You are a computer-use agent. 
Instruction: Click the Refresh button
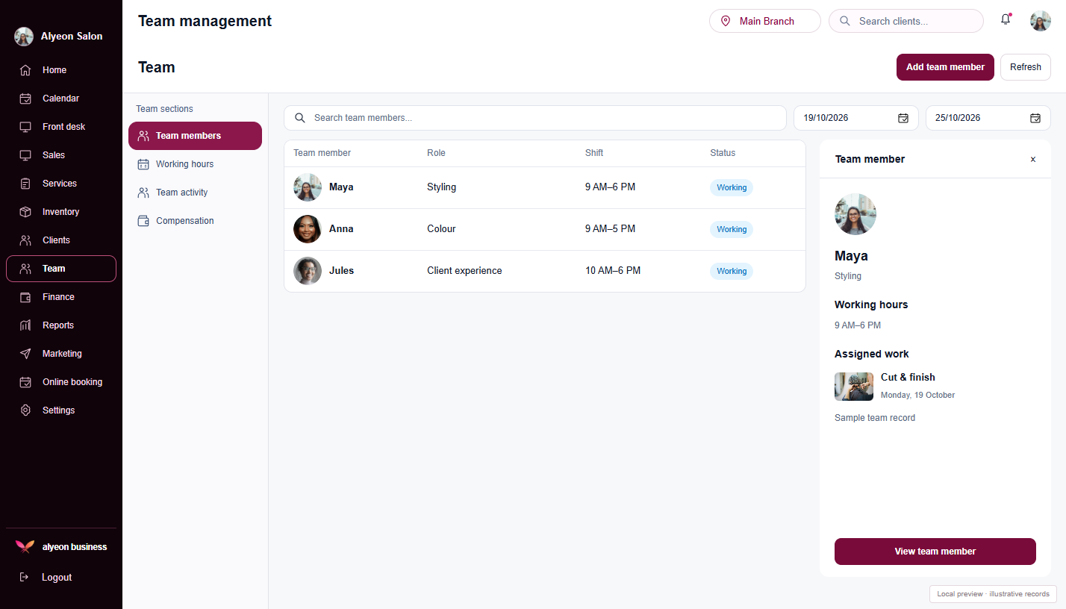coord(1026,67)
